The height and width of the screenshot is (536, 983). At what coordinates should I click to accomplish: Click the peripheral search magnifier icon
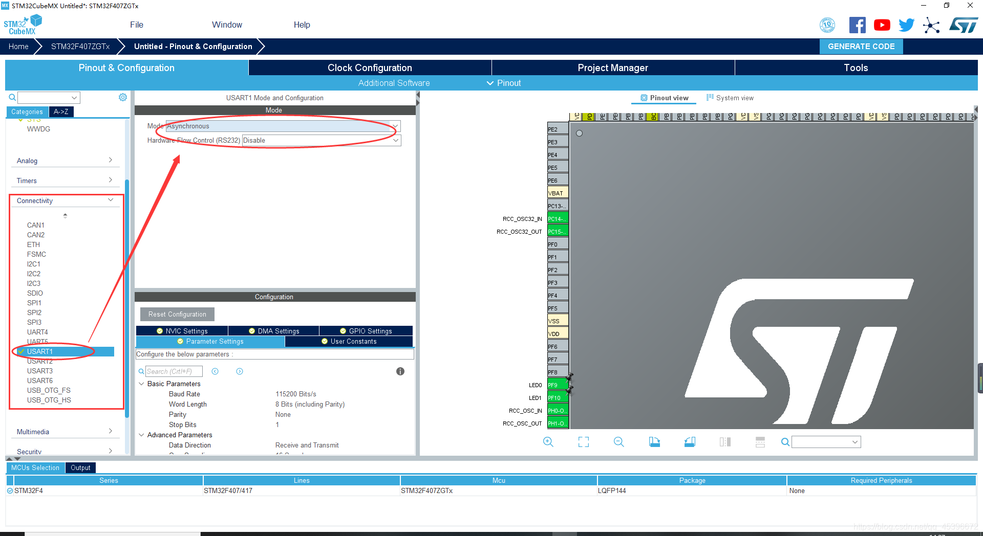pos(12,97)
